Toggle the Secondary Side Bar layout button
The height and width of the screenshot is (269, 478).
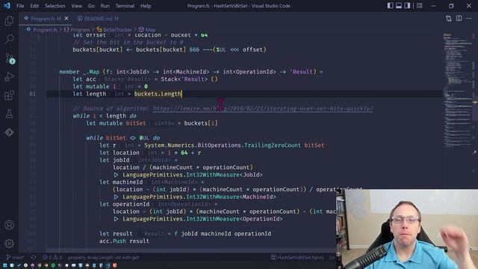point(407,6)
